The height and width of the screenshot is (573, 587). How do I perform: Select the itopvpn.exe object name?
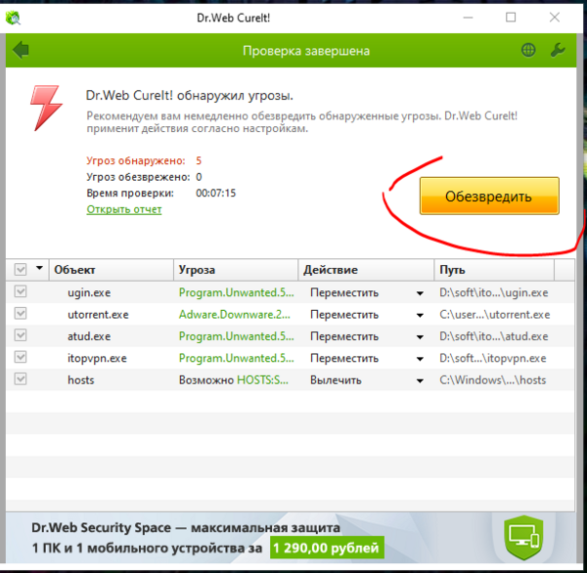pyautogui.click(x=97, y=359)
